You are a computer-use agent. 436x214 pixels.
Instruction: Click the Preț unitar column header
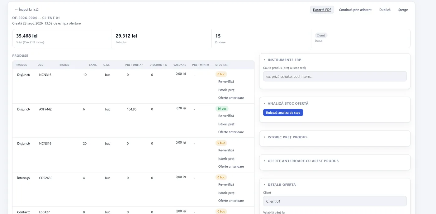(134, 65)
